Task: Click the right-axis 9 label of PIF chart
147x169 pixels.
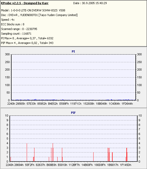Action: pyautogui.click(x=139, y=120)
